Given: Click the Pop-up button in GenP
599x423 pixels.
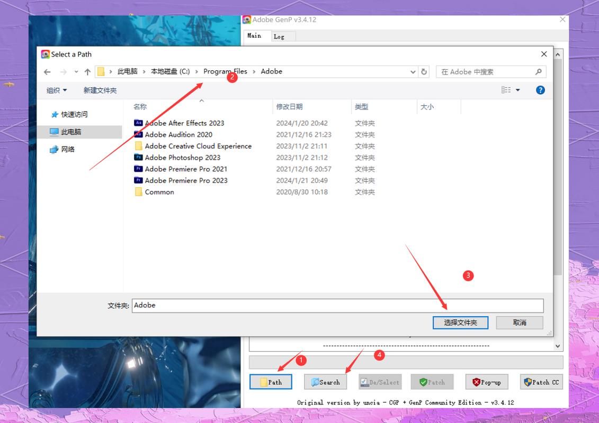Looking at the screenshot, I should 487,382.
